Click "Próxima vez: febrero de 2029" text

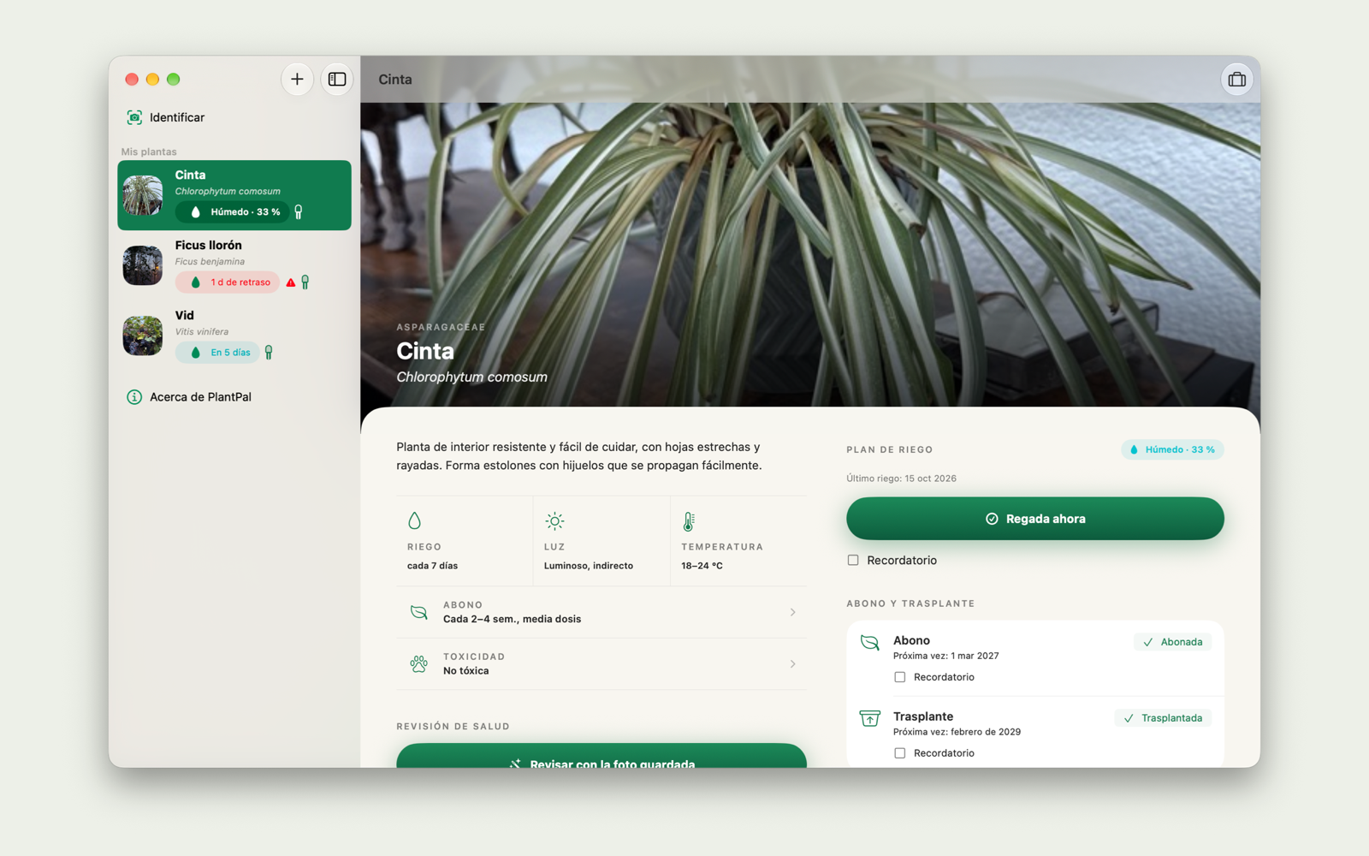(x=957, y=732)
